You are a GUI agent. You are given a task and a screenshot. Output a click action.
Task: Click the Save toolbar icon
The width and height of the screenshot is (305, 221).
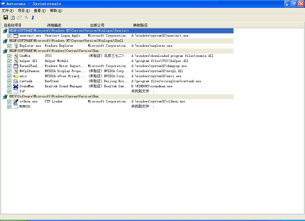(x=6, y=18)
